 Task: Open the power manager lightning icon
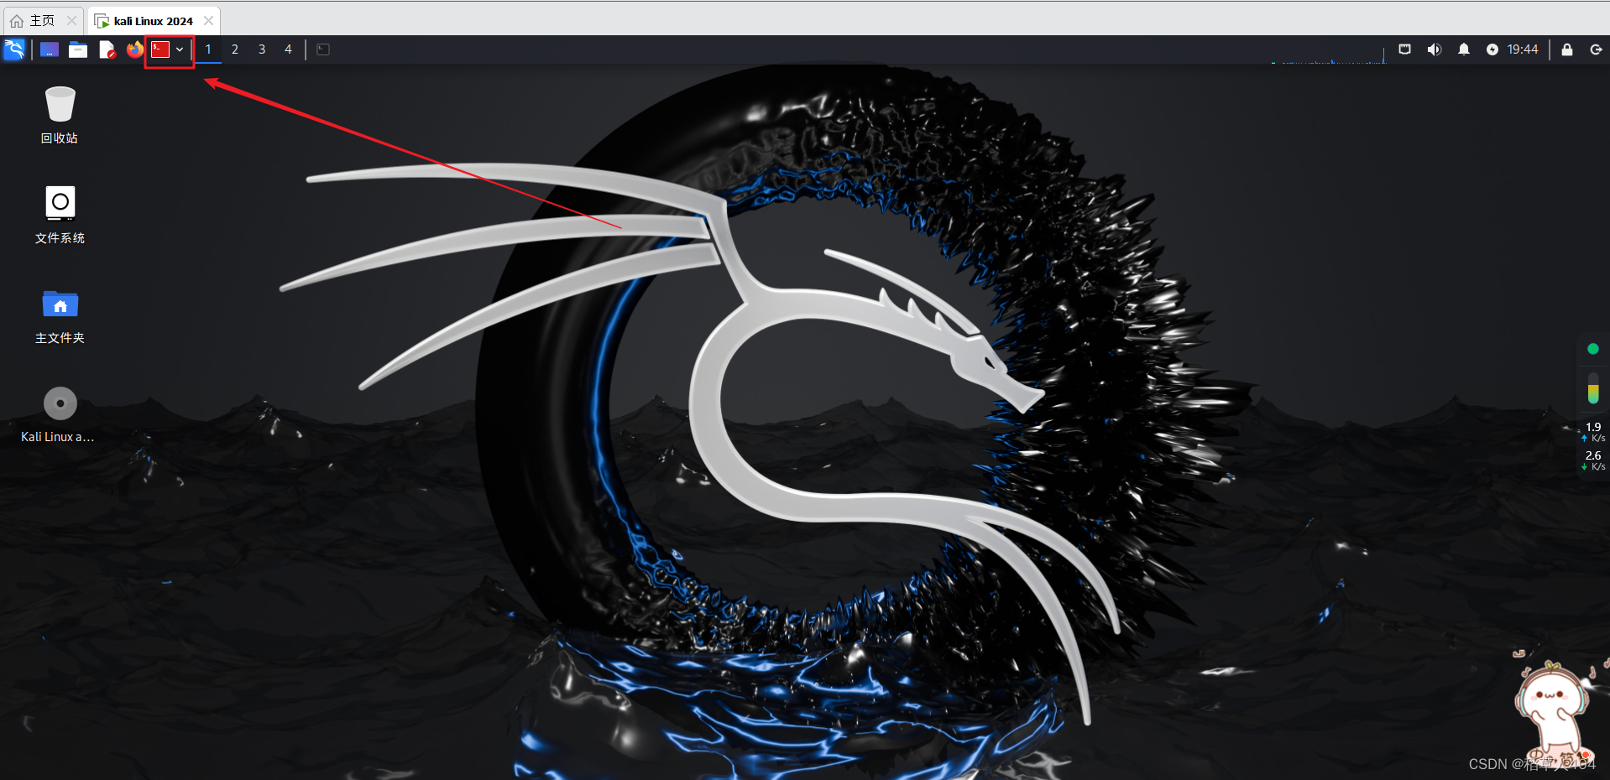pos(1492,49)
